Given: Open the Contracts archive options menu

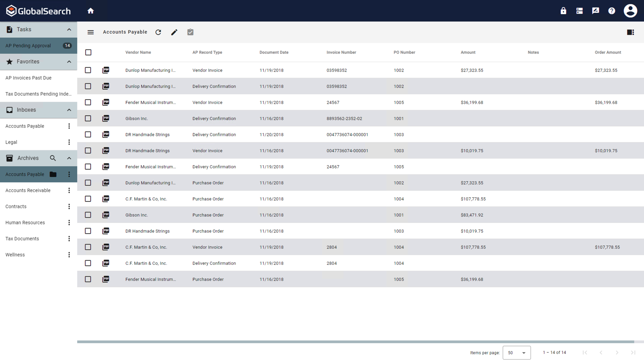Looking at the screenshot, I should pyautogui.click(x=69, y=206).
